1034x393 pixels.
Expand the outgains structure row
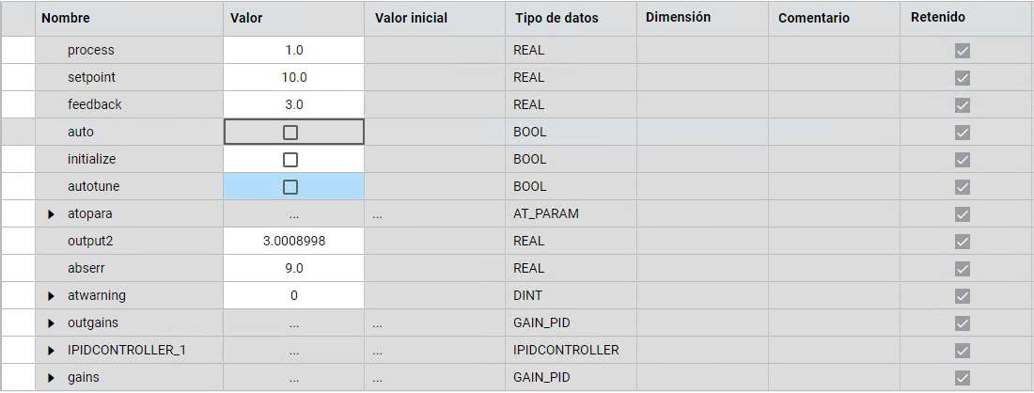point(52,323)
